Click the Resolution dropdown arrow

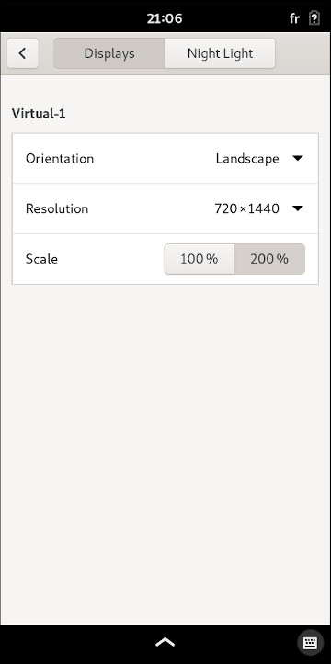[x=298, y=208]
